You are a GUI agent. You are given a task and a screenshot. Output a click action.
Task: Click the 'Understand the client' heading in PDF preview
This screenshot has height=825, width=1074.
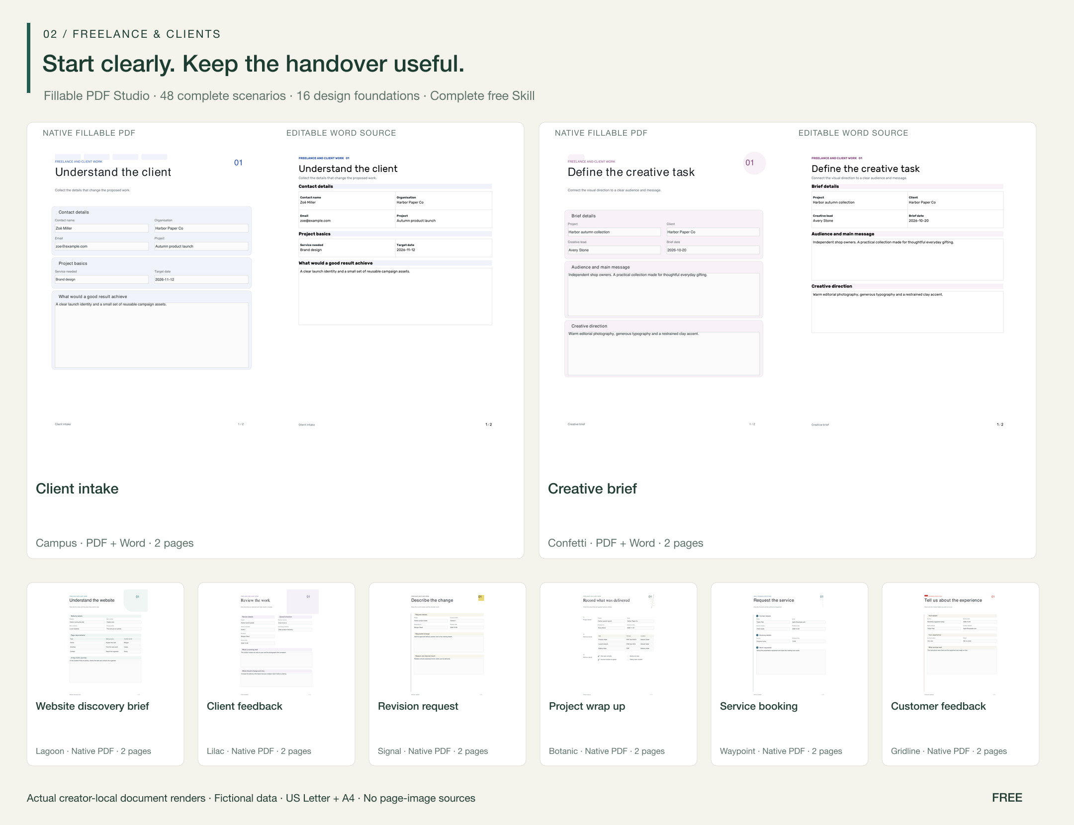point(113,172)
